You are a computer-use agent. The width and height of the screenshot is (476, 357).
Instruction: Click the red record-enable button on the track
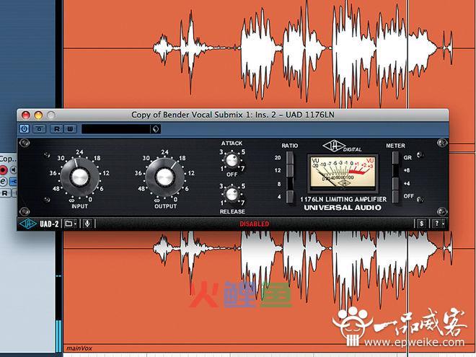[3, 169]
